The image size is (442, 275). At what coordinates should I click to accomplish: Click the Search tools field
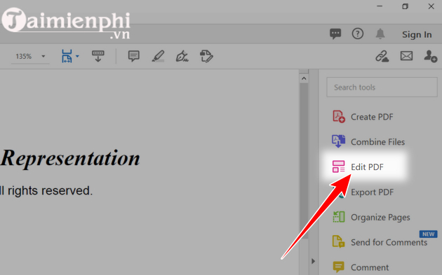pyautogui.click(x=382, y=87)
